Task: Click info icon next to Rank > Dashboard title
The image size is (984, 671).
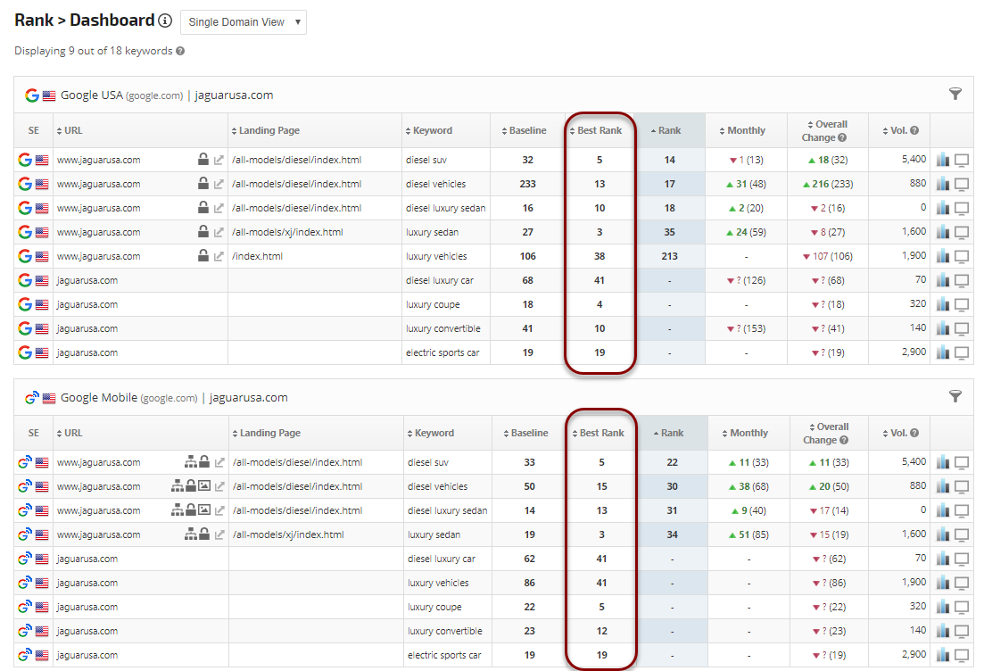Action: [x=164, y=21]
